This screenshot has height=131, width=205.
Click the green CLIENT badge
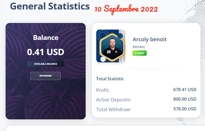(x=139, y=53)
